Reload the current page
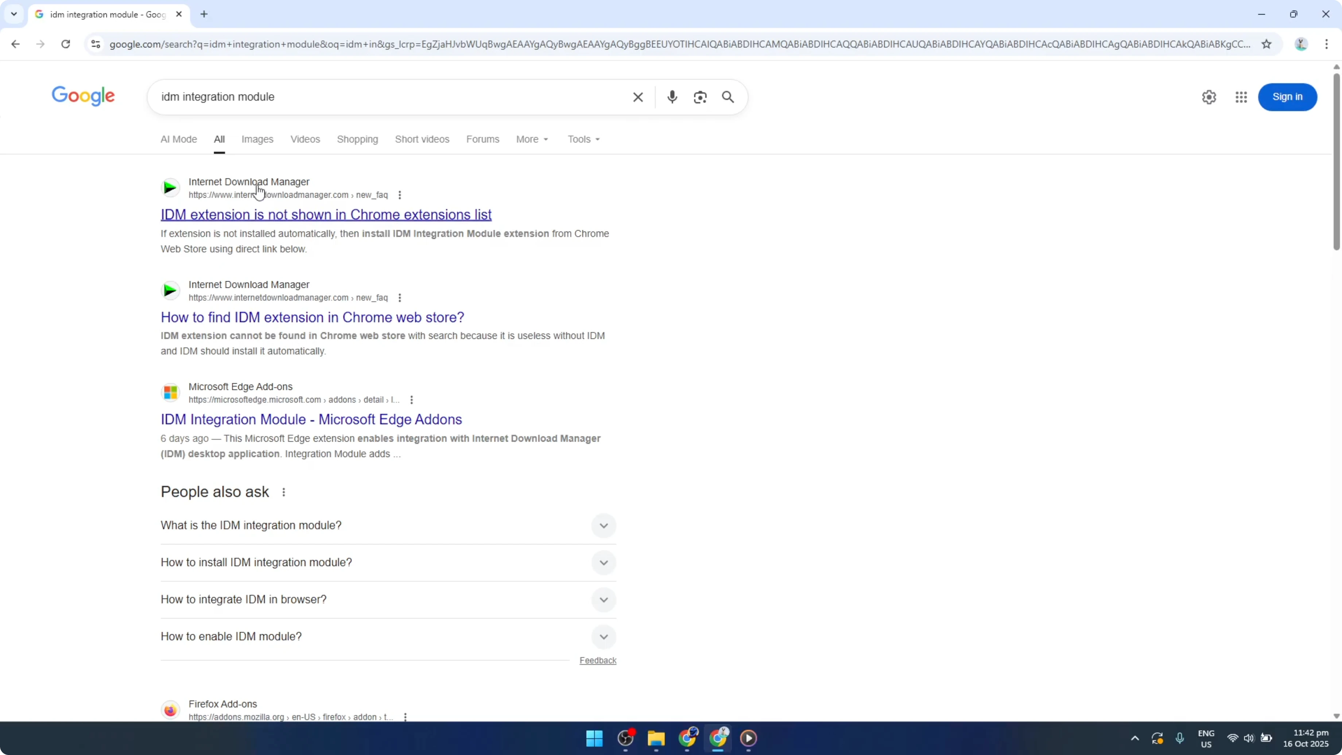Screen dimensions: 1342x755 [66, 44]
